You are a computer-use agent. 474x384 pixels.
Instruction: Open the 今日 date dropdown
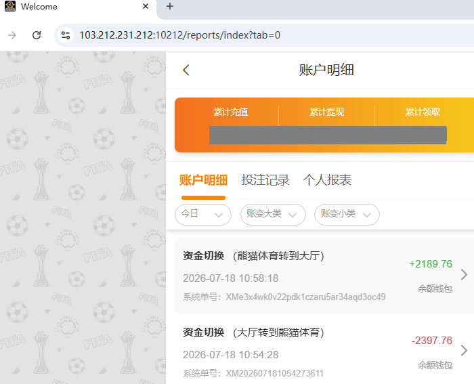(x=203, y=215)
